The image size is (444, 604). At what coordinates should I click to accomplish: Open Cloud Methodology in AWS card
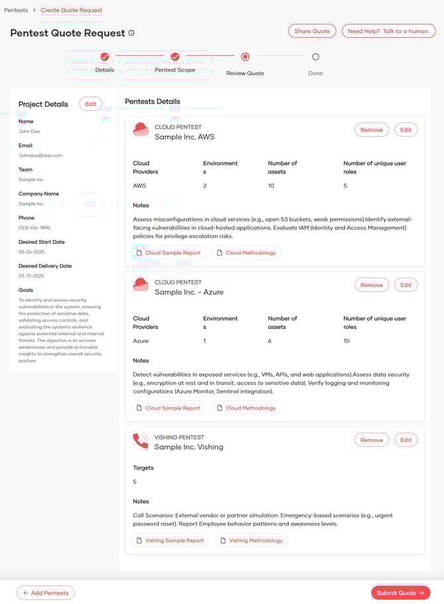pyautogui.click(x=247, y=253)
